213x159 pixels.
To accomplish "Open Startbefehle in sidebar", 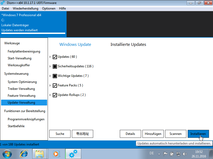I will tap(16, 126).
